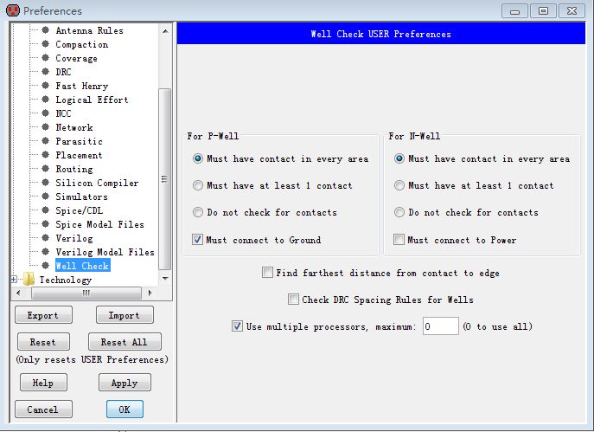Open NCC preferences entry

point(63,113)
